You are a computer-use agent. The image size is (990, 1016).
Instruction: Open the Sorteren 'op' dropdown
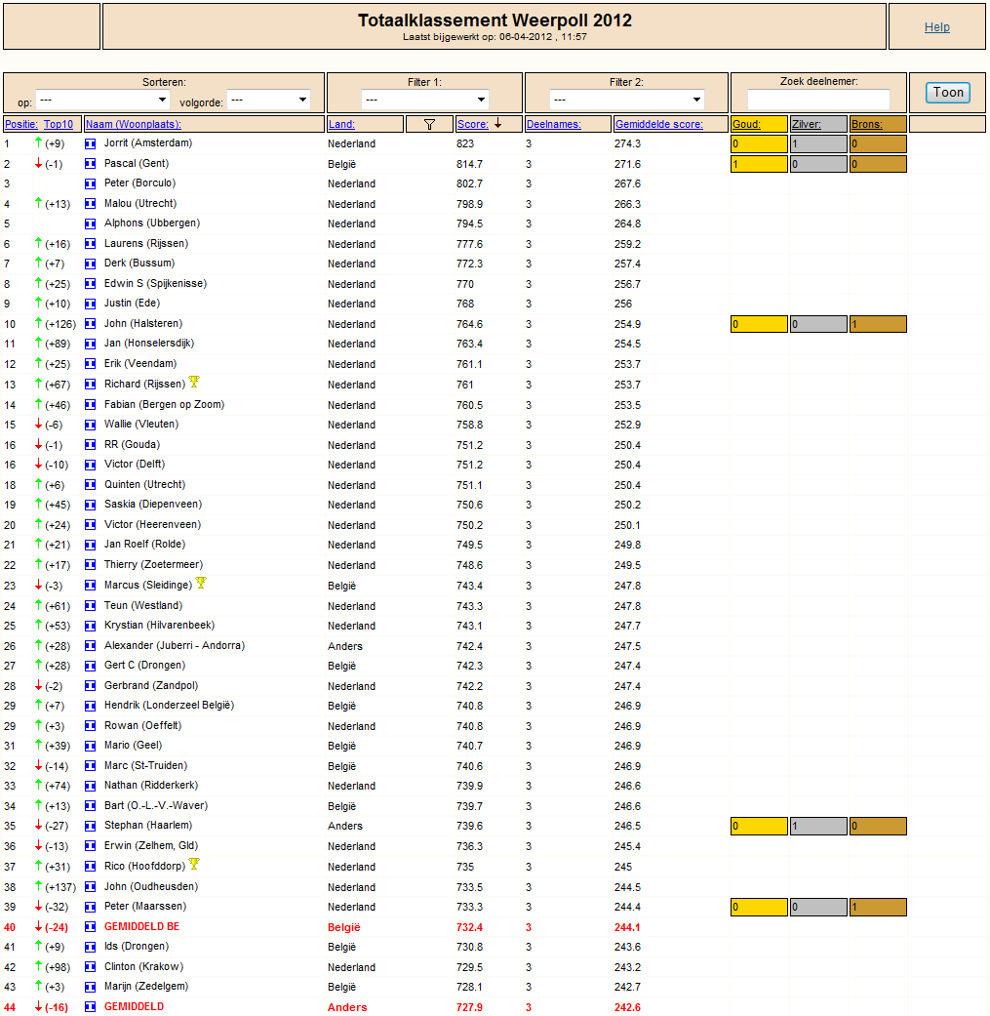coord(102,100)
